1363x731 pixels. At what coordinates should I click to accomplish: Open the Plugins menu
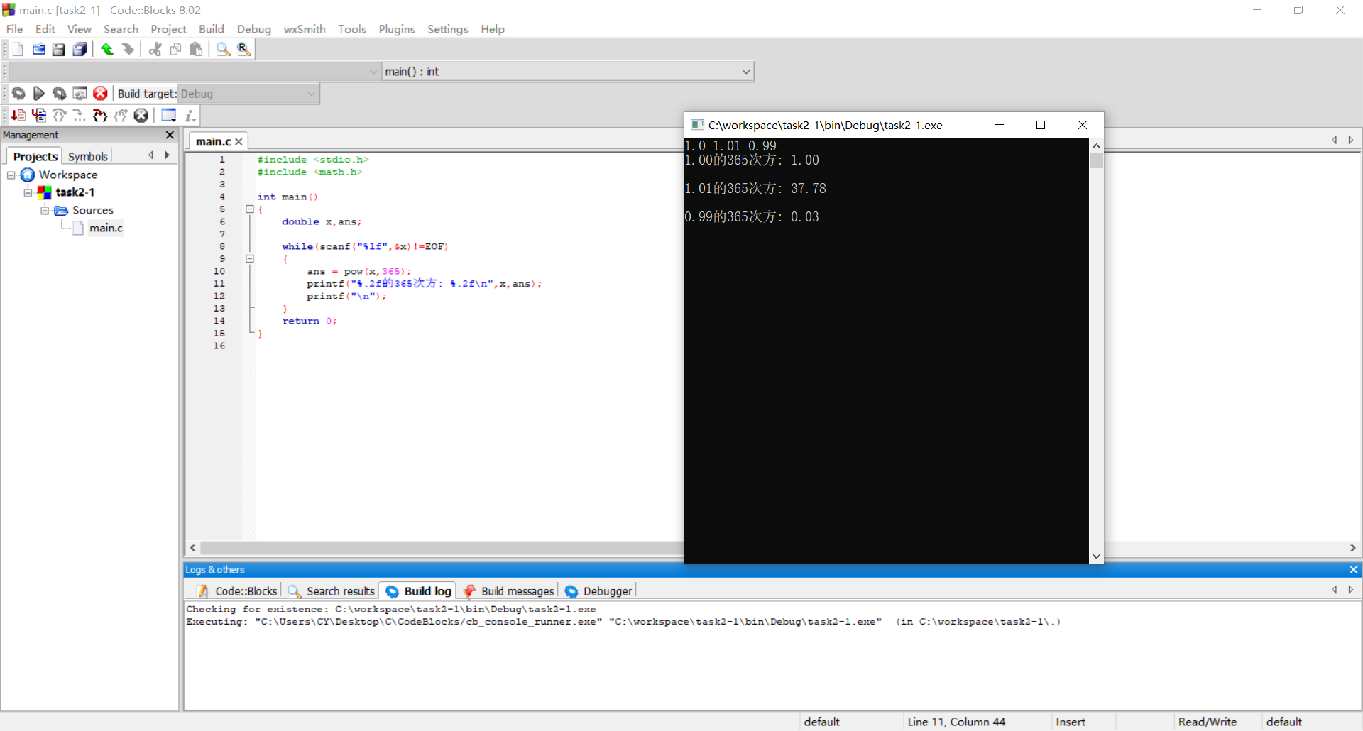(396, 29)
